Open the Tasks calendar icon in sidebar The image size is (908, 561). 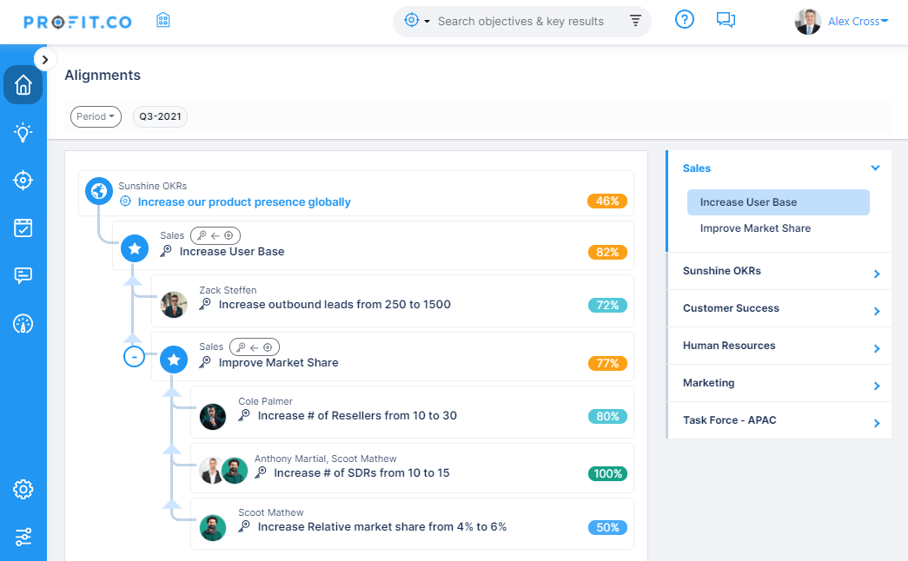23,228
